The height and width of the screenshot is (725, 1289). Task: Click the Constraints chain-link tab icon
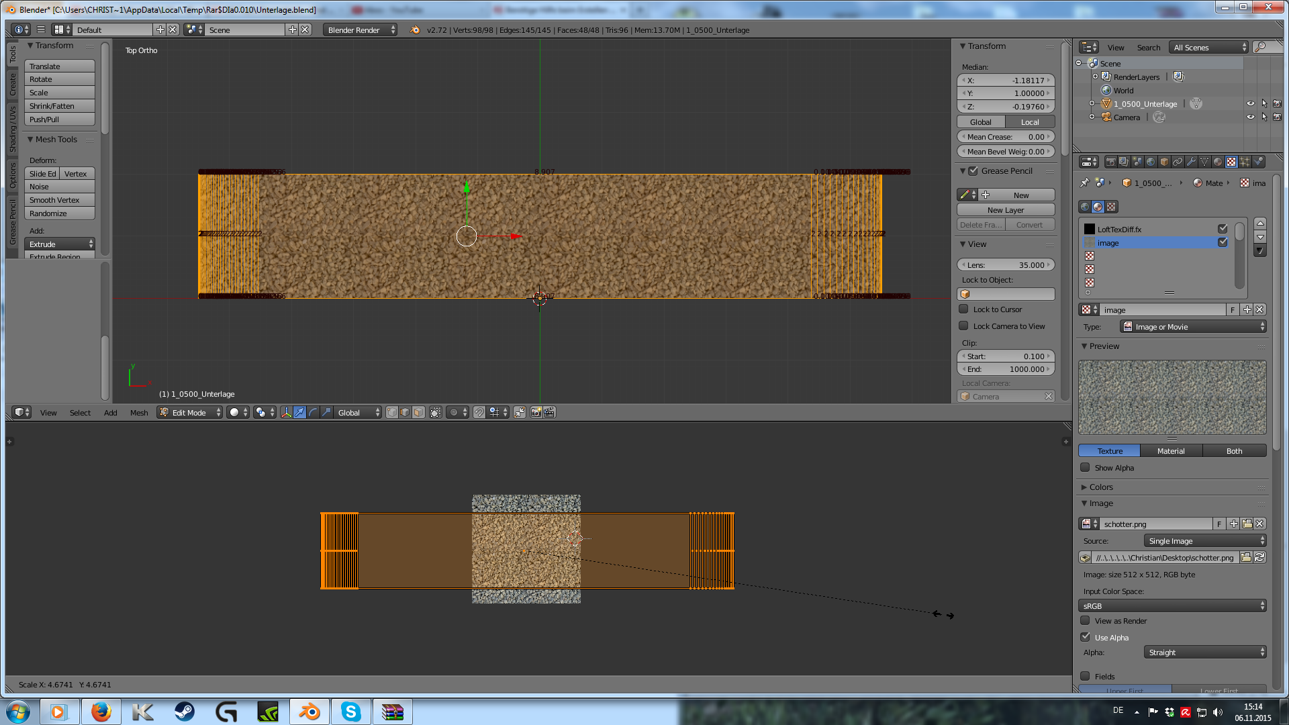[x=1178, y=162]
